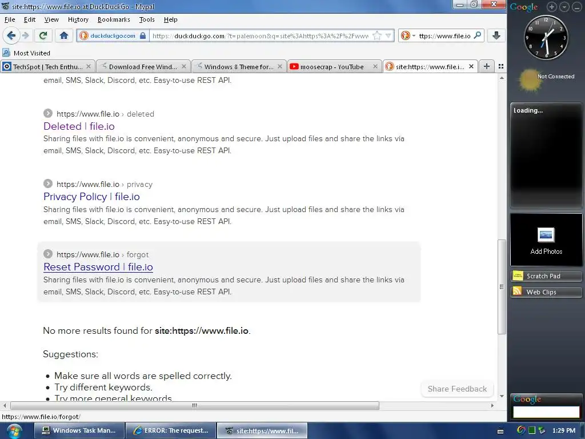Click the Google sidebar search field
Viewport: 585px width, 439px height.
[x=546, y=412]
